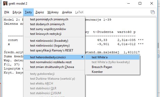Image resolution: width=160 pixels, height=97 pixels.
Task: Open the Plik menu
Action: coord(7,12)
